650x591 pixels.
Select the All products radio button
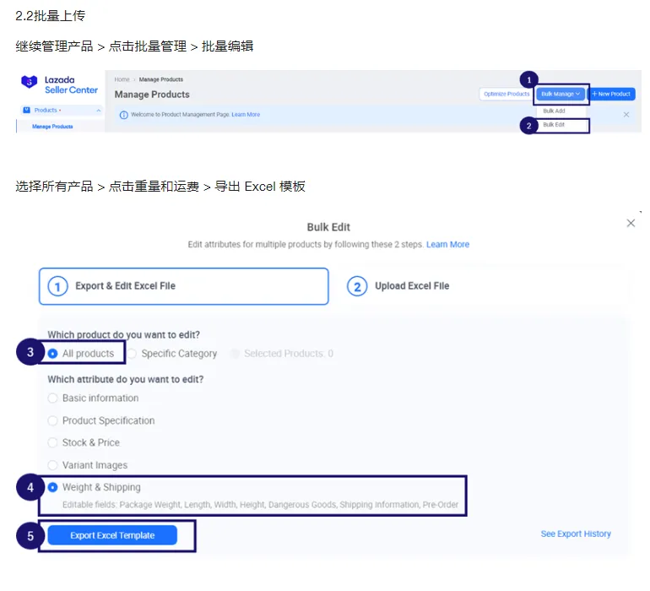tap(52, 354)
